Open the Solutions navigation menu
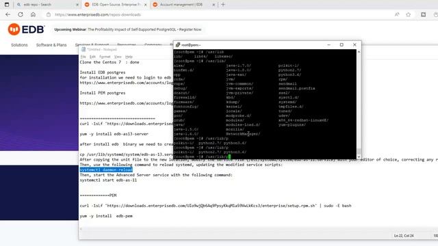438x246 pixels. 19,45
